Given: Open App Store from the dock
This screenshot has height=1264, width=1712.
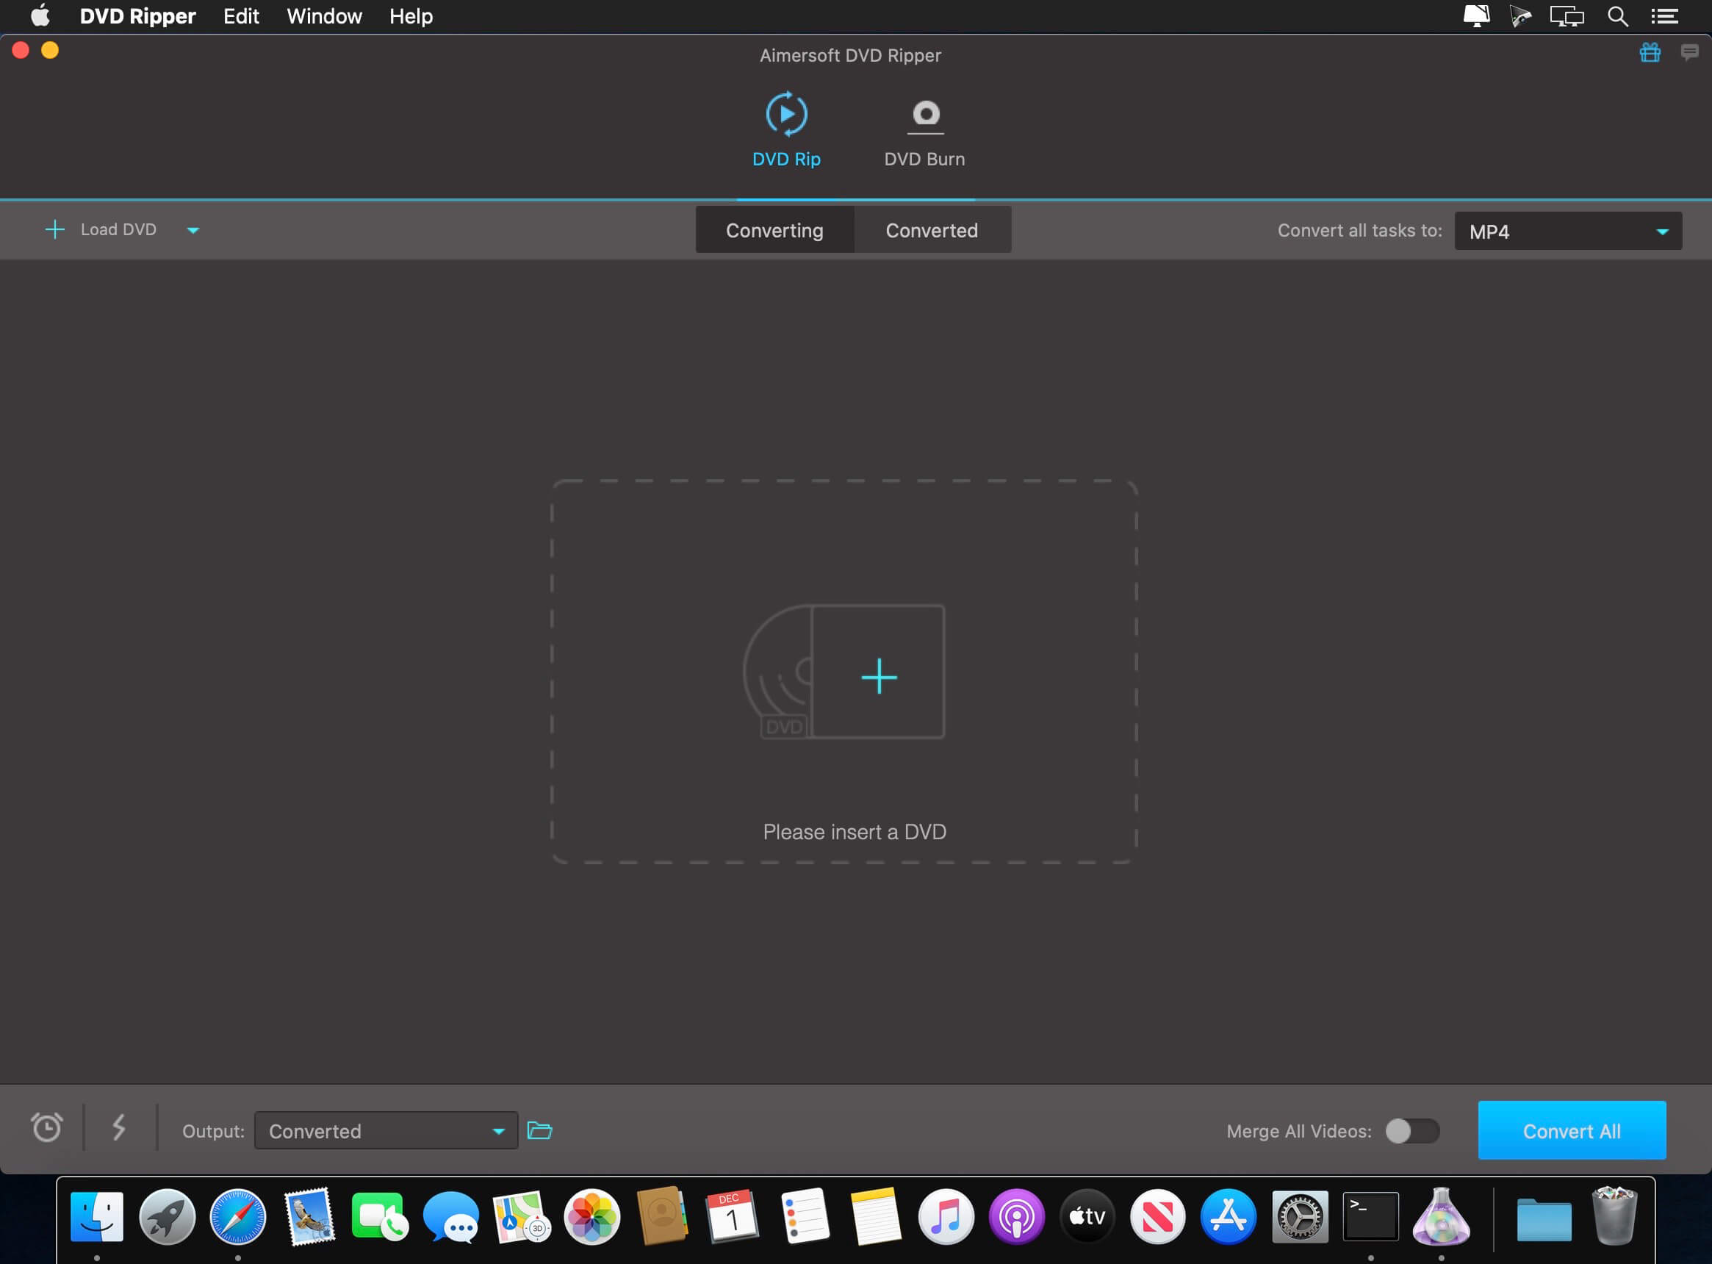Looking at the screenshot, I should (1229, 1216).
